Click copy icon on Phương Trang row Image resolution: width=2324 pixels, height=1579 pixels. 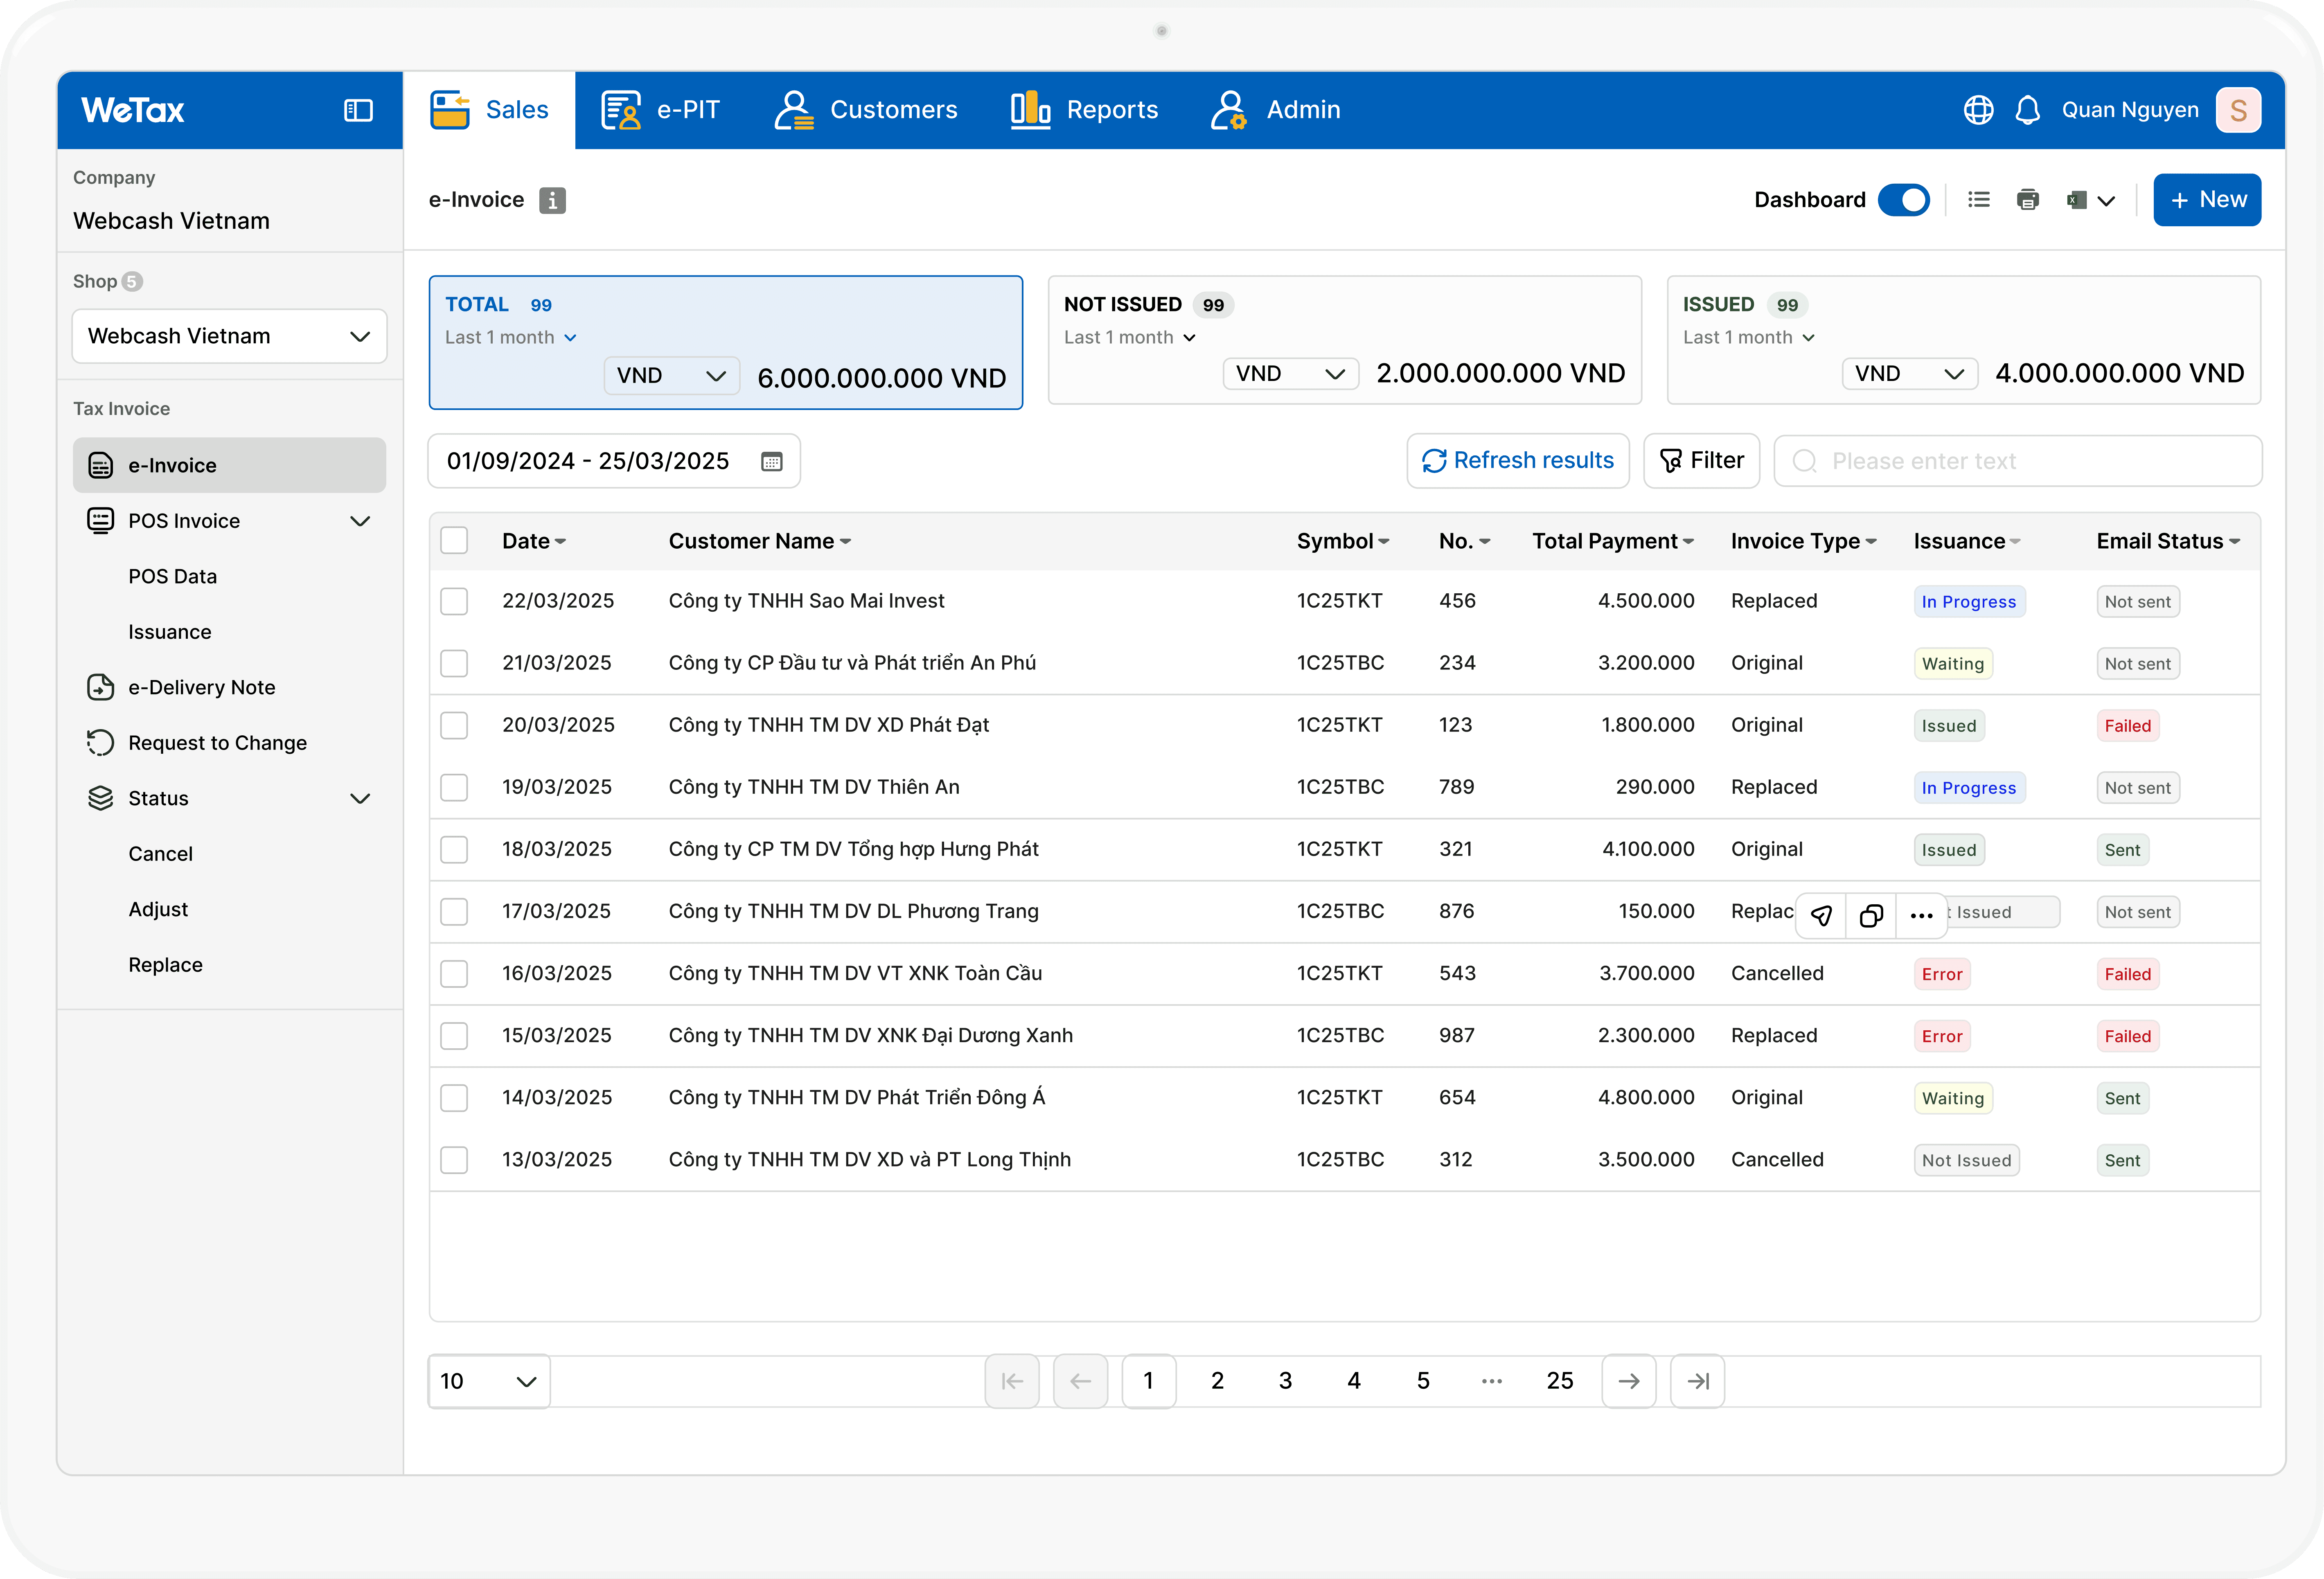[x=1871, y=915]
